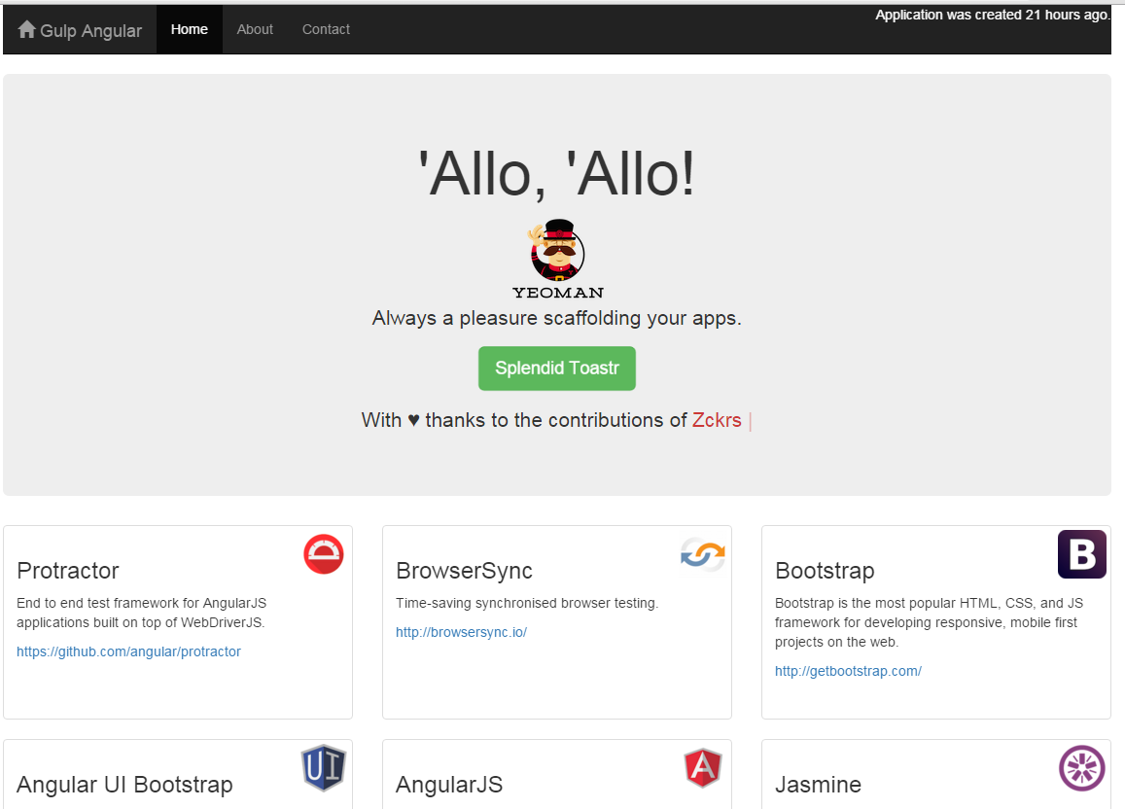This screenshot has width=1125, height=809.
Task: Click 'End to end test framework' description
Action: [141, 614]
